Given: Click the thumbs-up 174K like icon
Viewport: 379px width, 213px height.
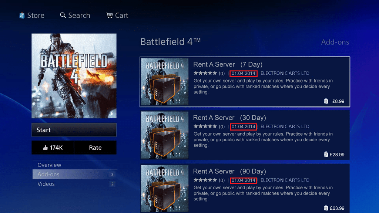Looking at the screenshot, I should click(46, 148).
